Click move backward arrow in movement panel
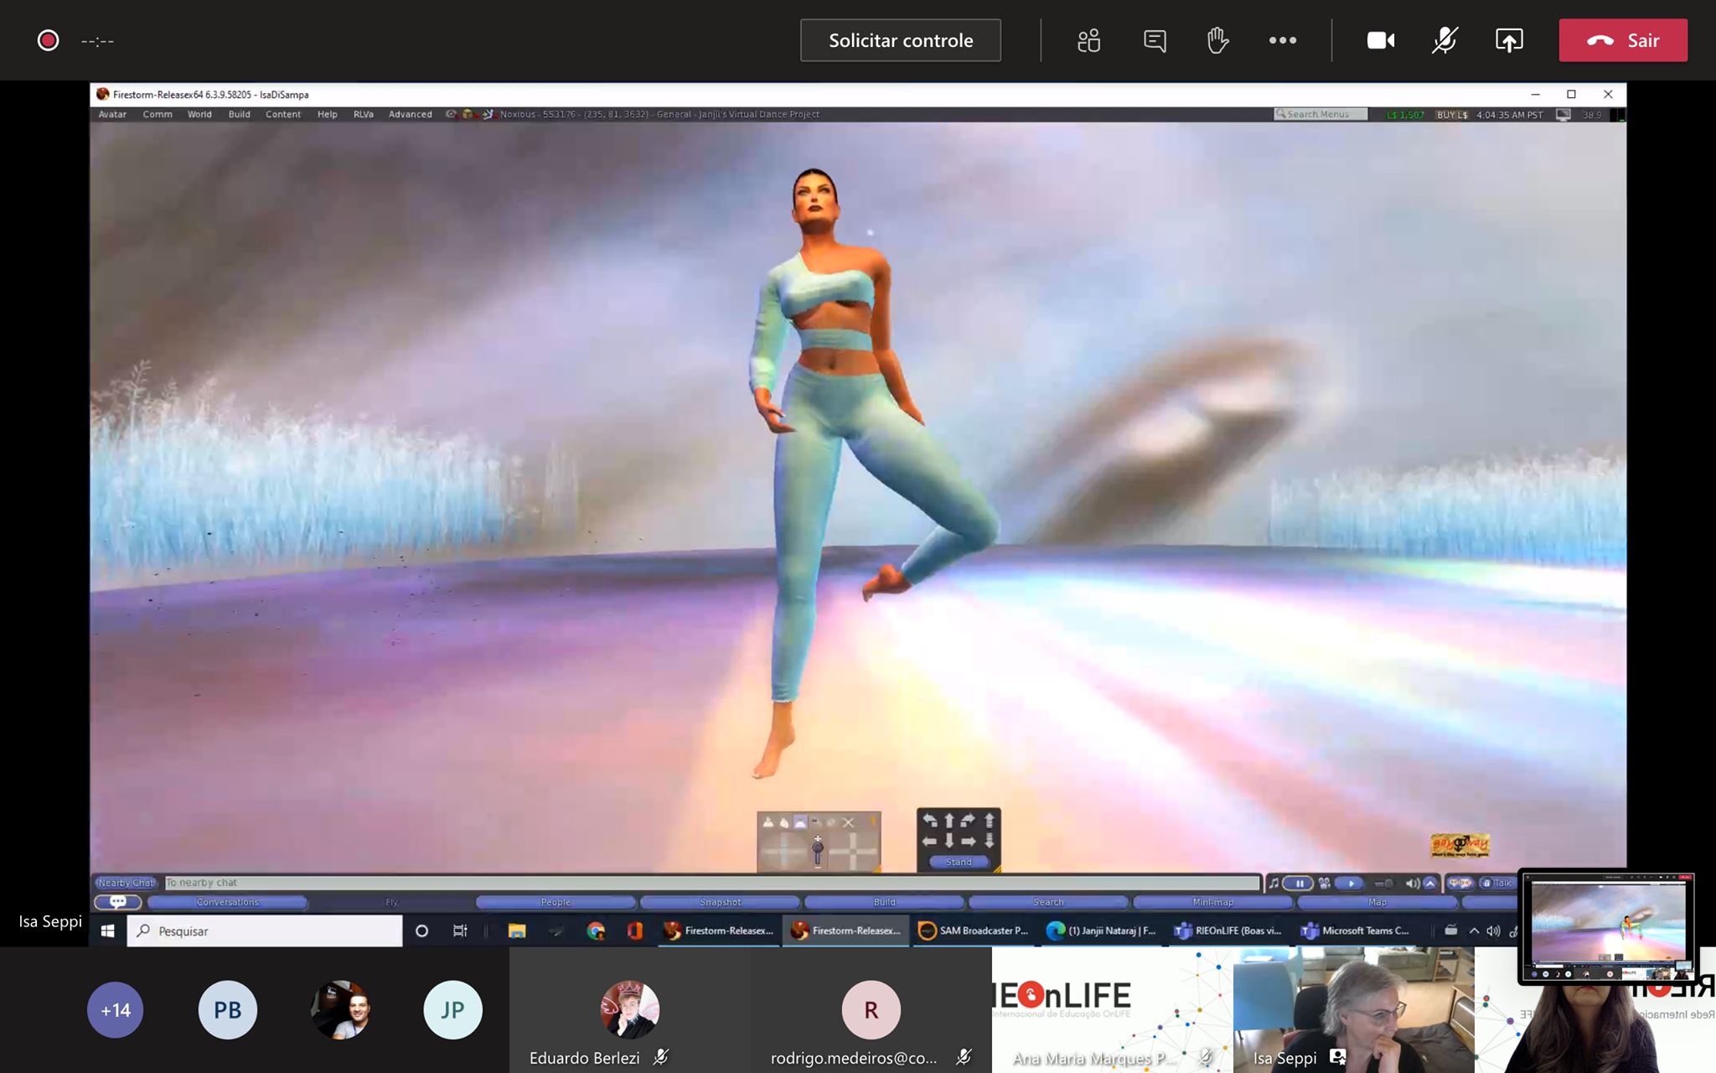Image resolution: width=1716 pixels, height=1073 pixels. coord(949,841)
